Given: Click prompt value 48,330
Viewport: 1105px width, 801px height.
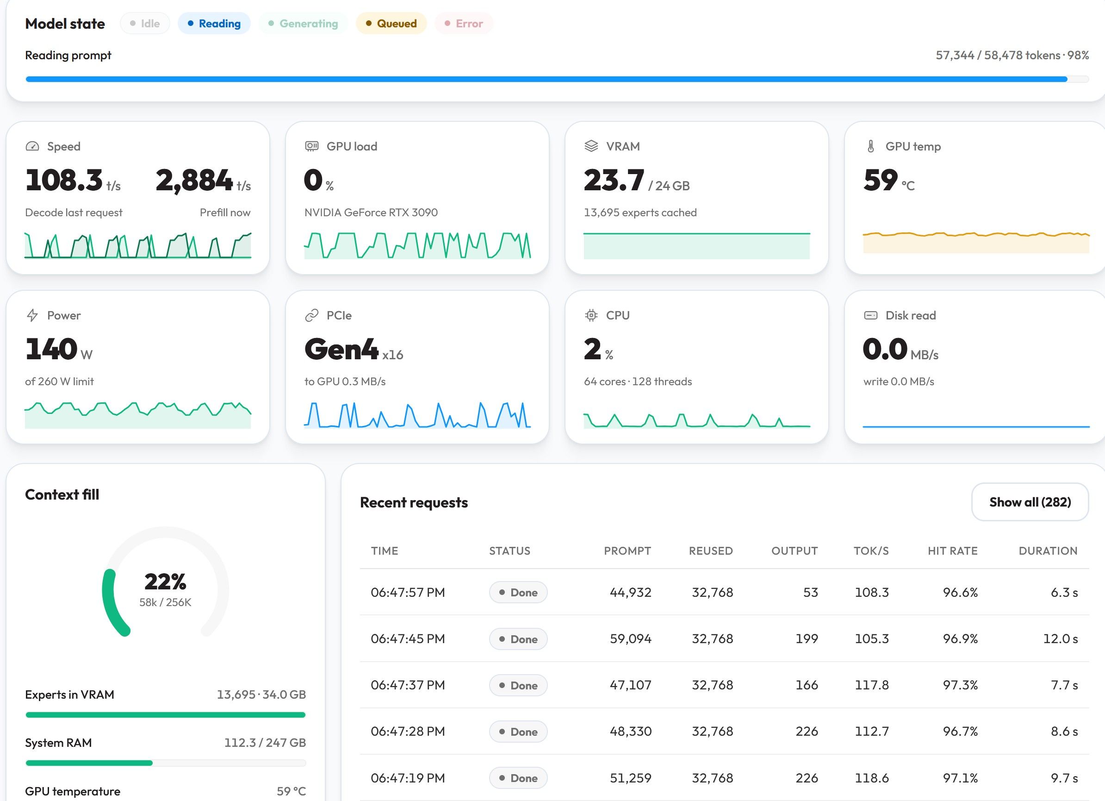Looking at the screenshot, I should click(x=630, y=731).
